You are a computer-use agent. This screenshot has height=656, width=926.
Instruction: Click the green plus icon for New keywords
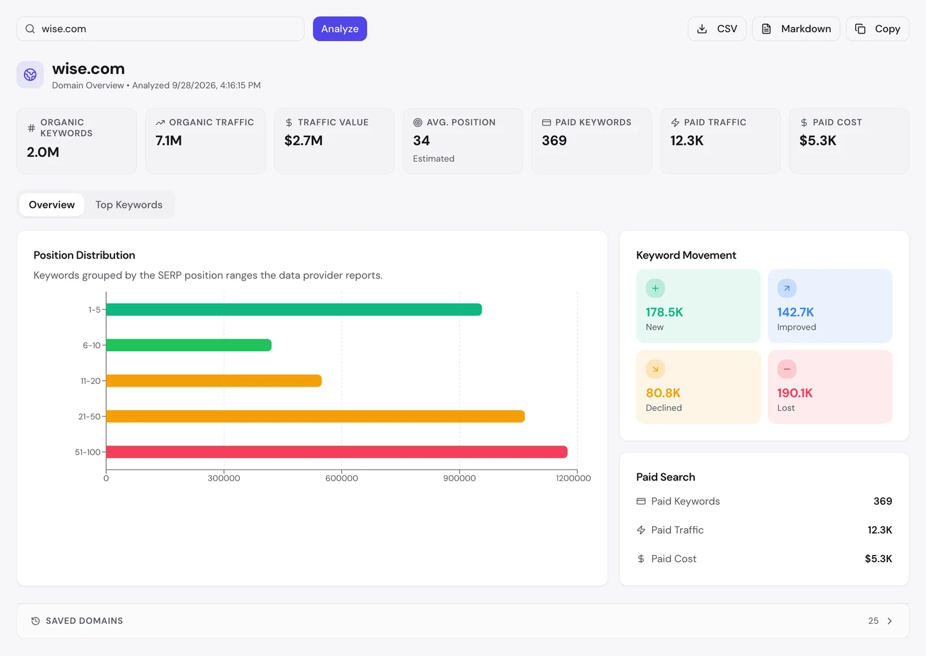[x=655, y=288]
